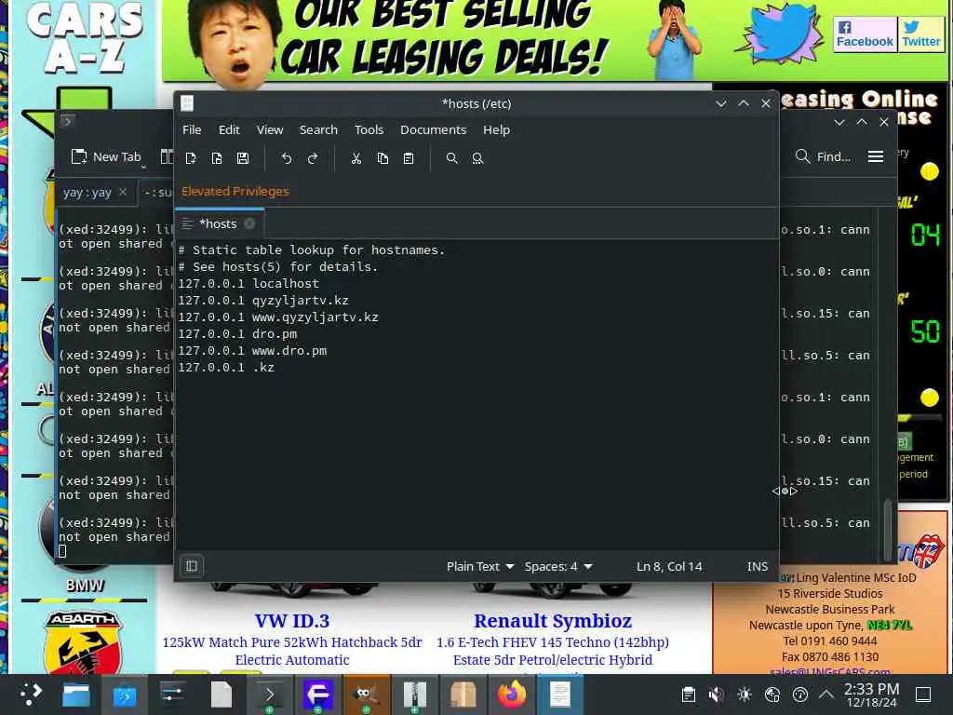Close the 'yay : yay' Konsole tab
The width and height of the screenshot is (953, 715).
tap(123, 192)
